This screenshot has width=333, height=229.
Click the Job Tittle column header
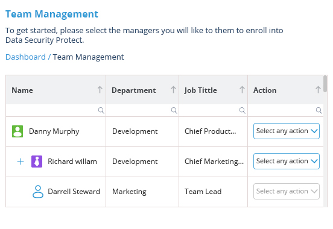[213, 90]
